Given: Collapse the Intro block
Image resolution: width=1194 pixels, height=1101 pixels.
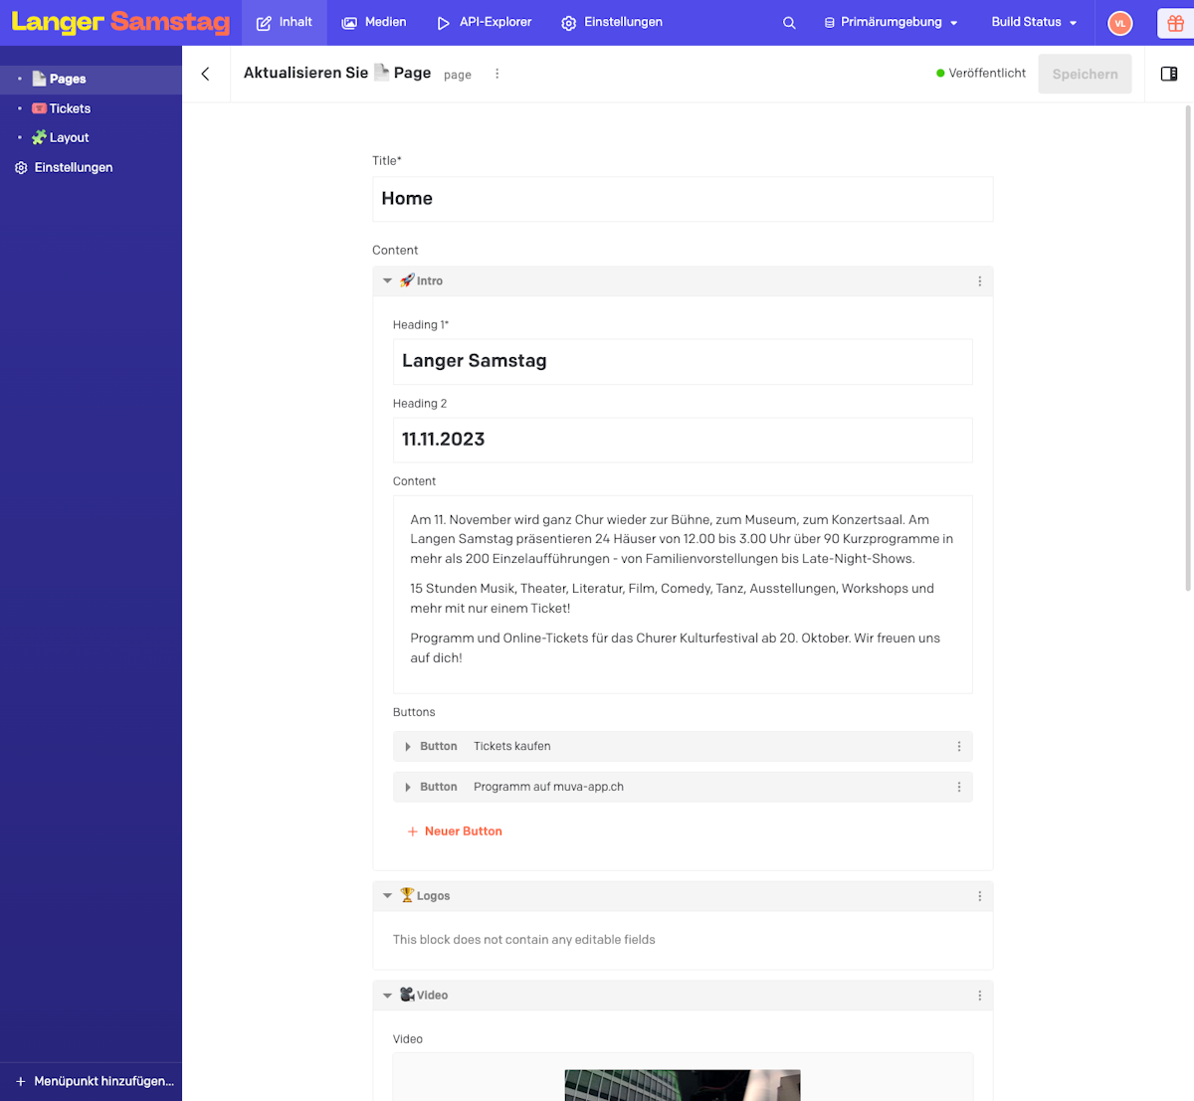Looking at the screenshot, I should [x=387, y=281].
